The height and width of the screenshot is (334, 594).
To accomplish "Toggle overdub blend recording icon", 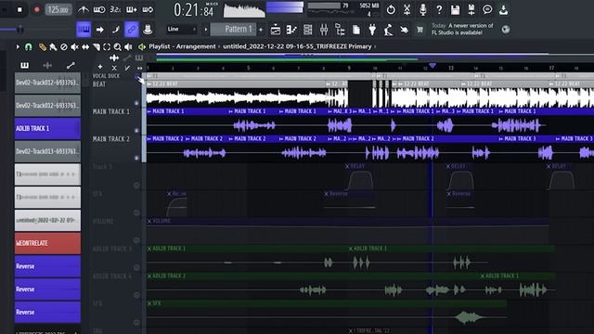I will (131, 9).
